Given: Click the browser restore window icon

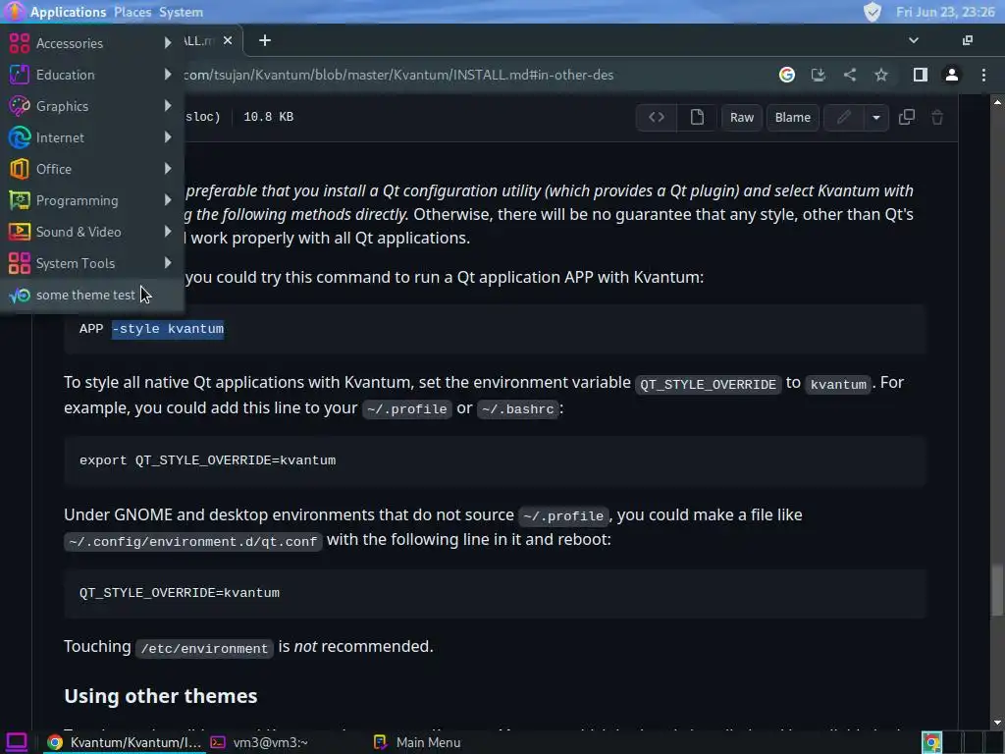Looking at the screenshot, I should [967, 40].
